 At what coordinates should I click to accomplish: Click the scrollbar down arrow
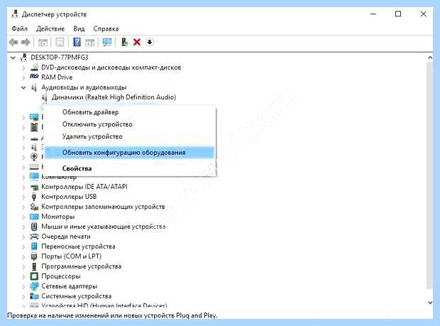point(430,303)
